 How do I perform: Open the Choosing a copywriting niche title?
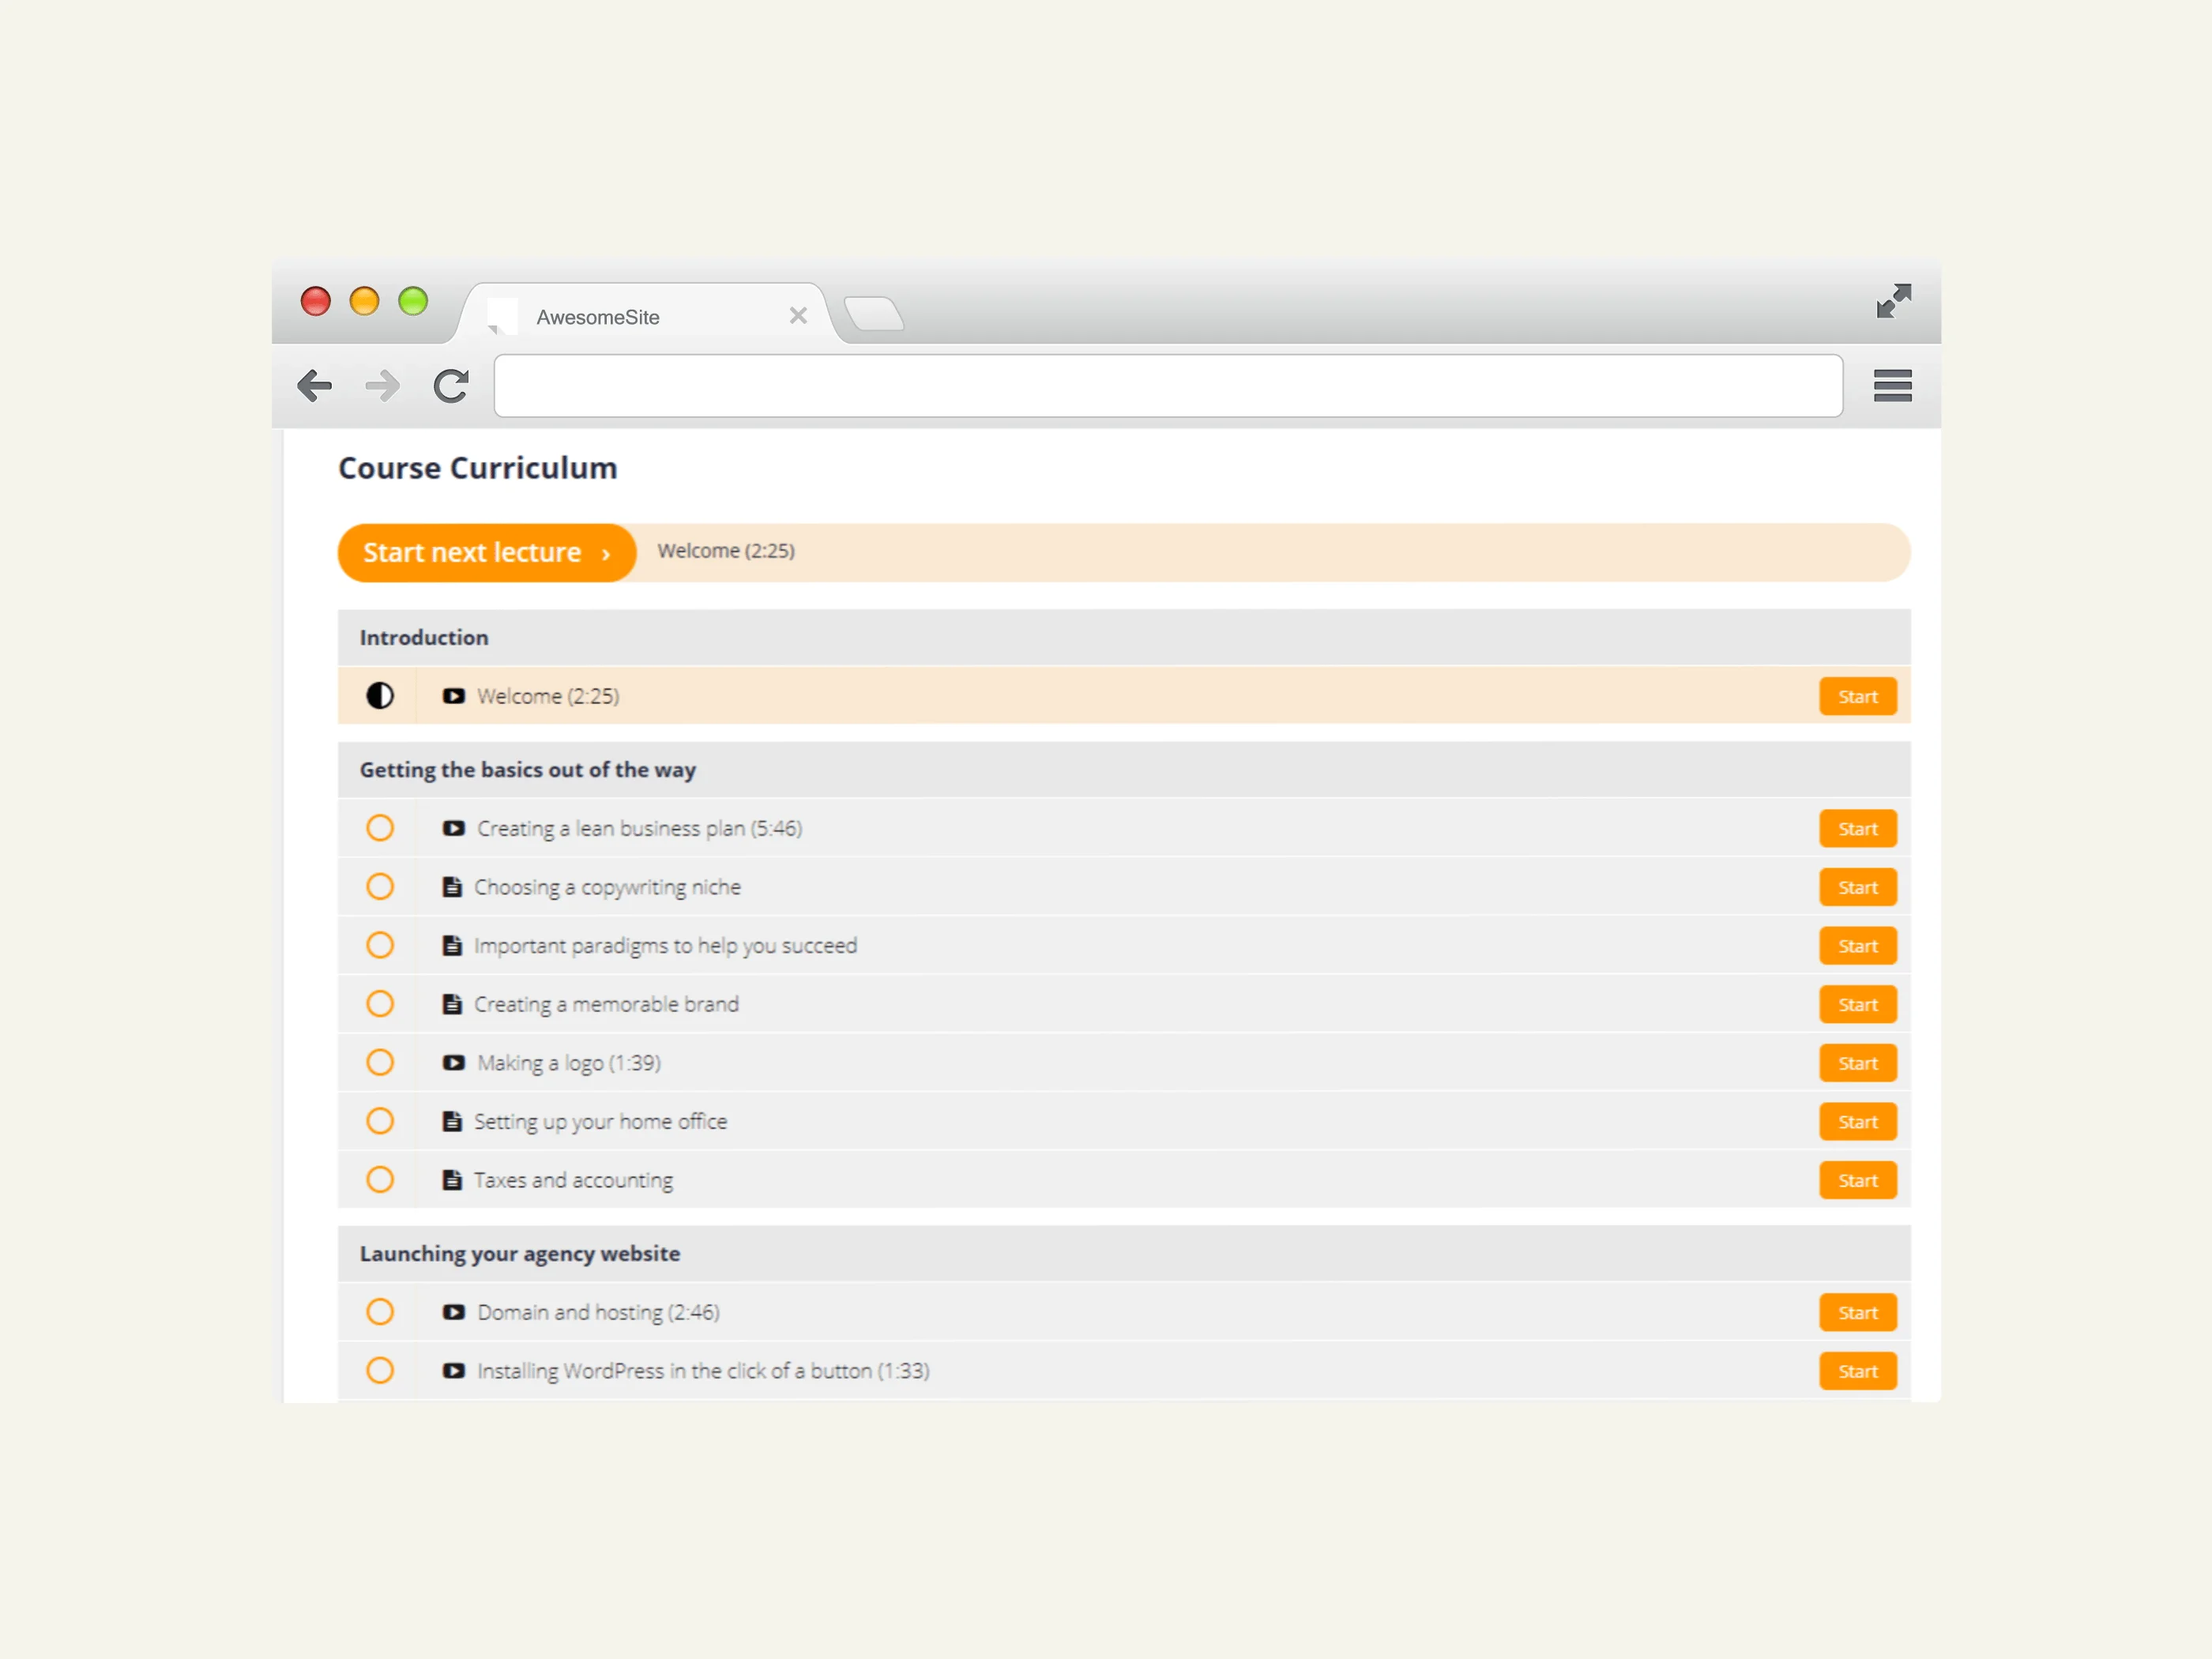point(607,887)
